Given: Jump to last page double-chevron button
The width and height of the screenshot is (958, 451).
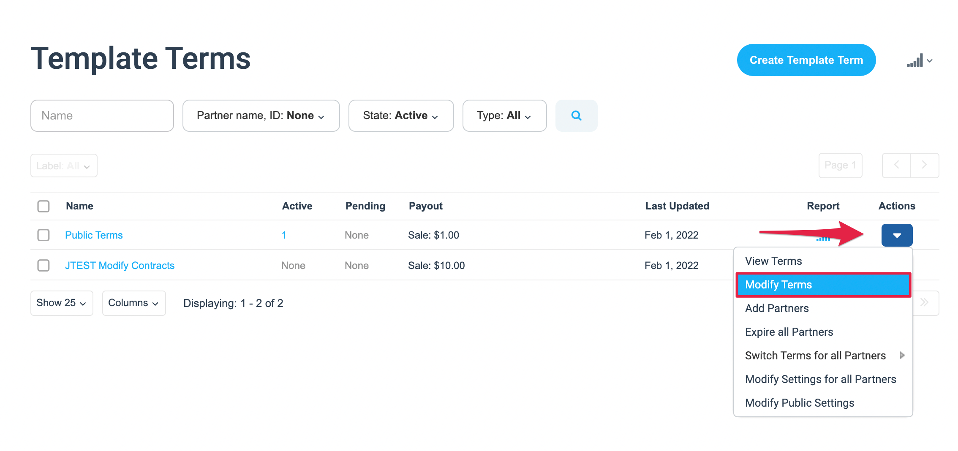Looking at the screenshot, I should point(925,303).
